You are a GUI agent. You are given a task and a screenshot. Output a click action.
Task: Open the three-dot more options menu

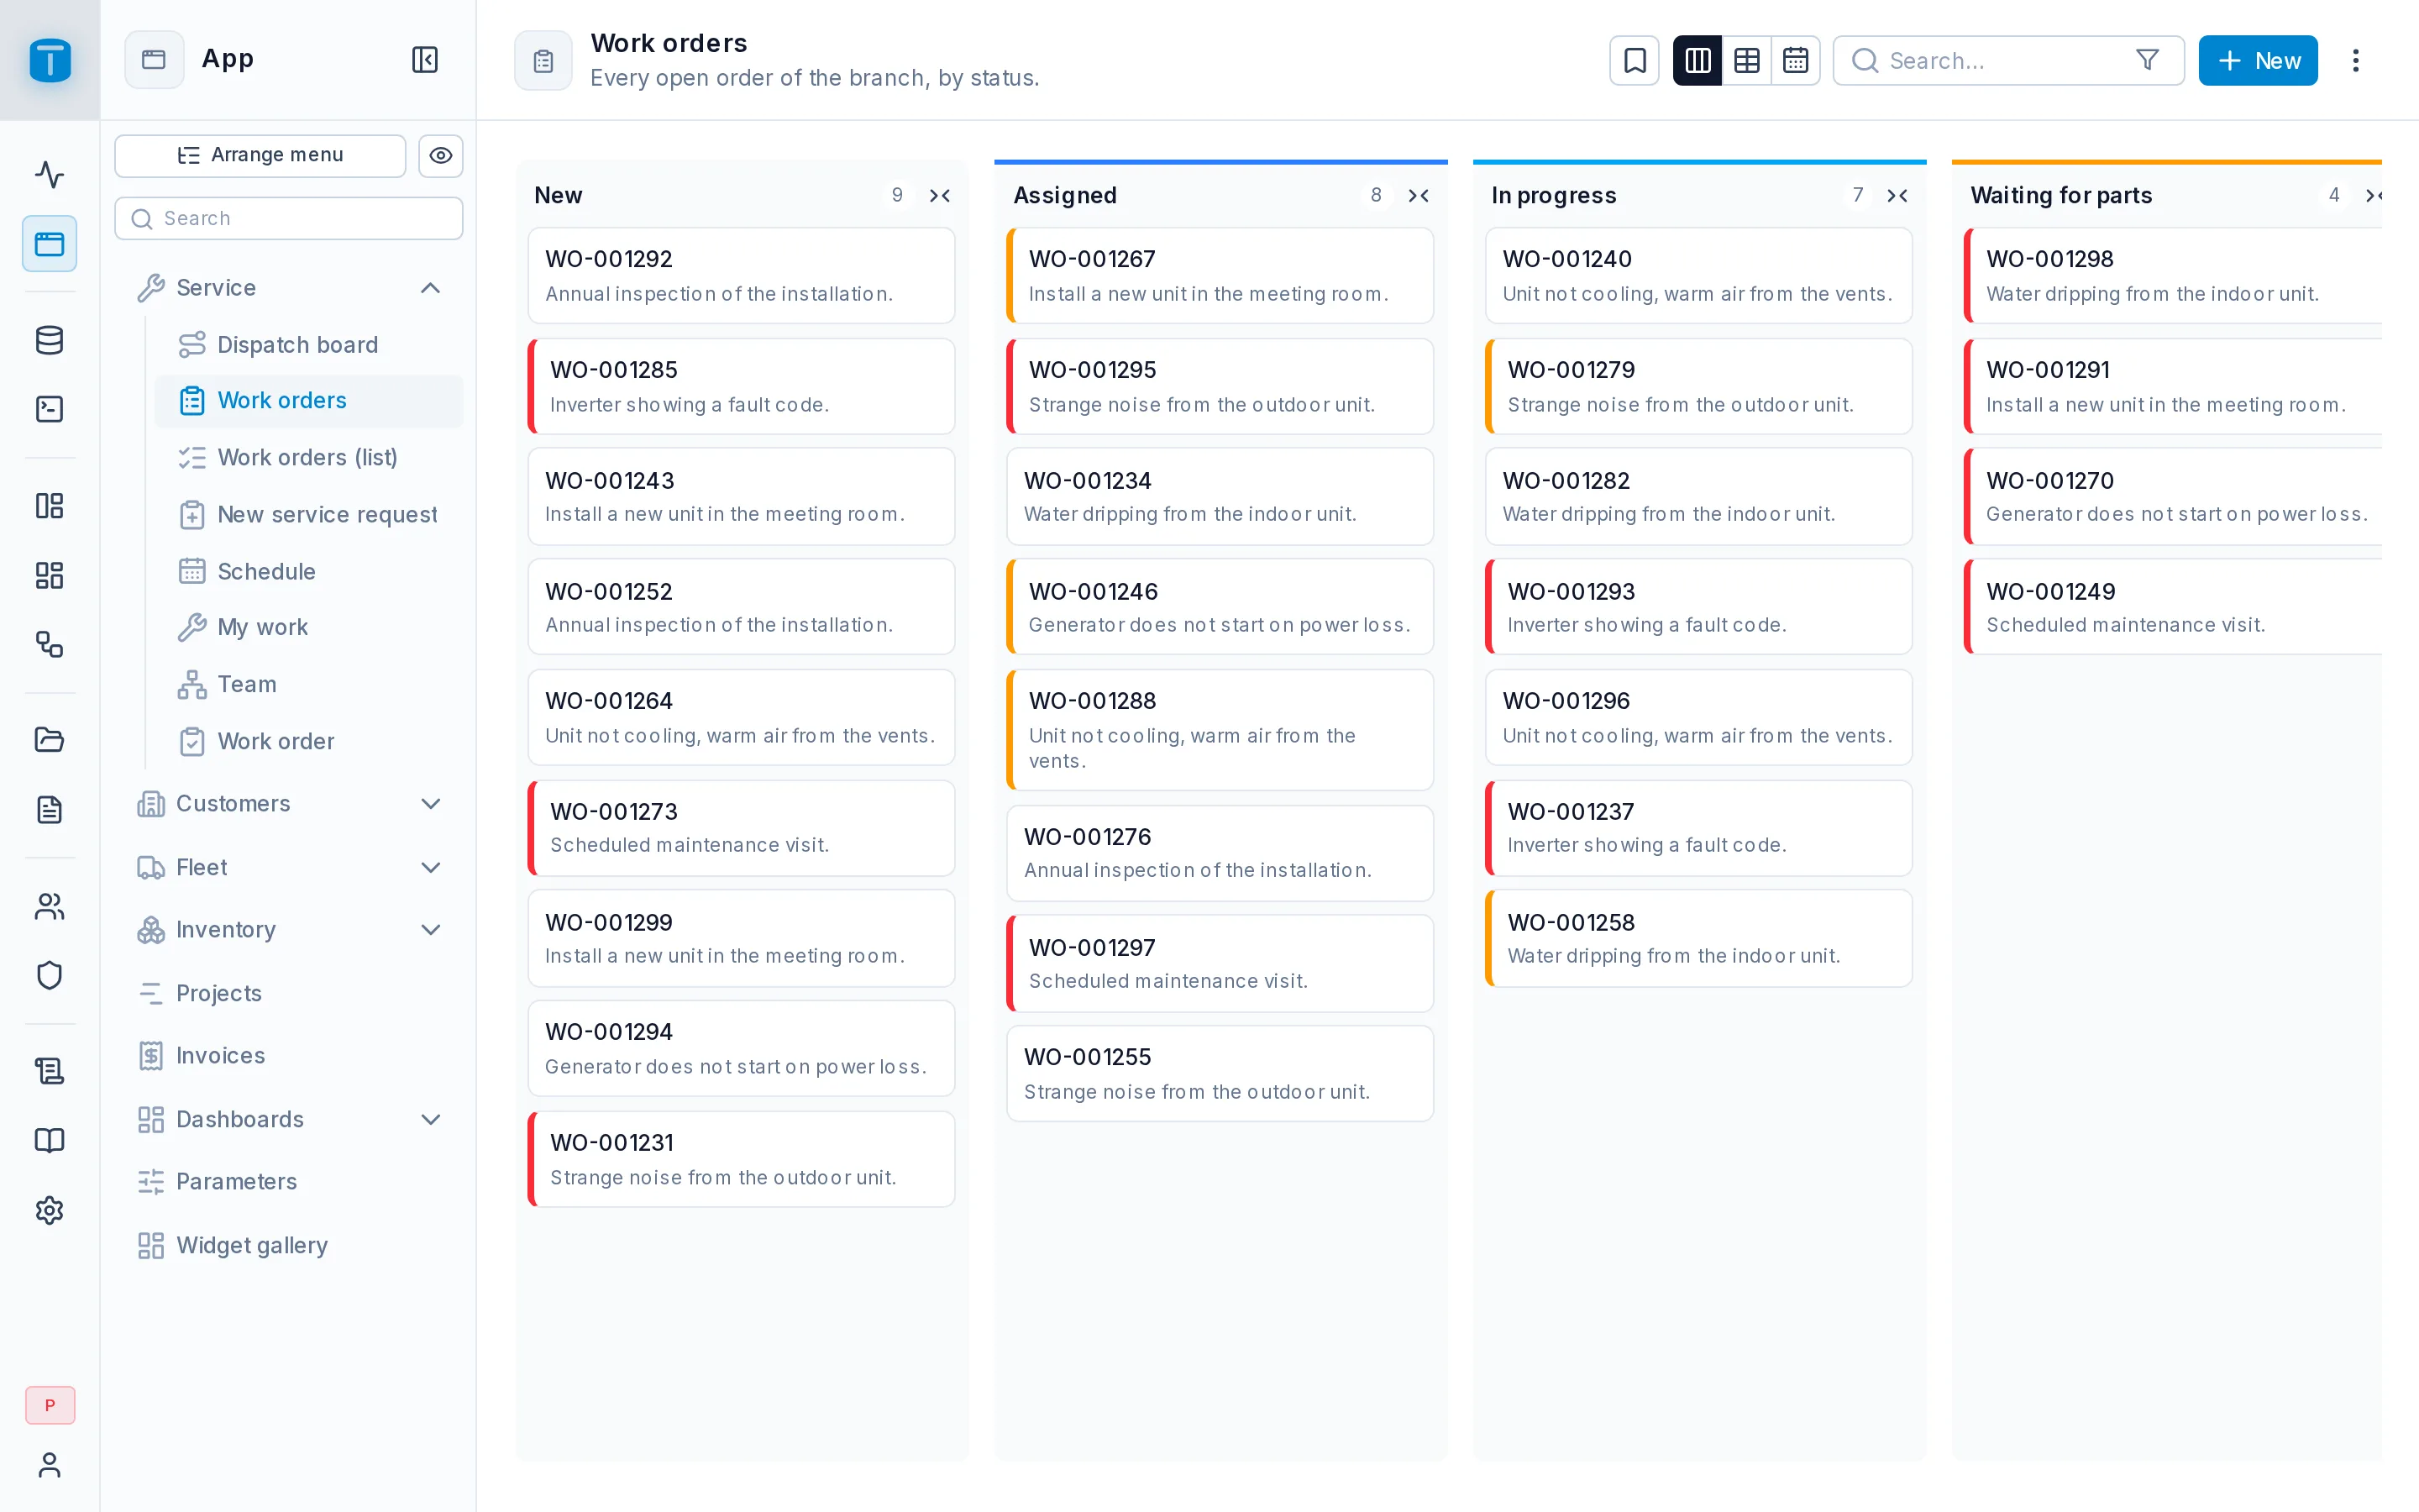point(2355,60)
